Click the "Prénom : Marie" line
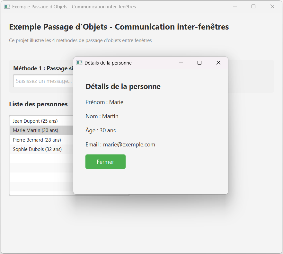This screenshot has width=283, height=254. (x=104, y=102)
